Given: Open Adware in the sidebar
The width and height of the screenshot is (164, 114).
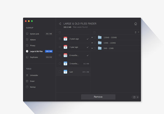Looking at the screenshot, I should [33, 40].
